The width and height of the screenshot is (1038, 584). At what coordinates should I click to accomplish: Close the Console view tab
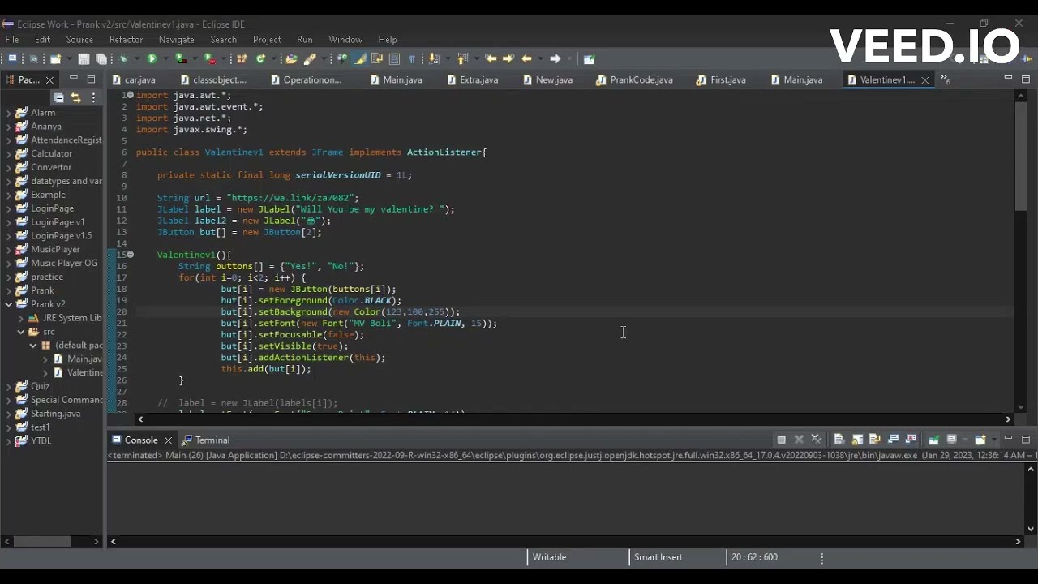click(x=168, y=440)
